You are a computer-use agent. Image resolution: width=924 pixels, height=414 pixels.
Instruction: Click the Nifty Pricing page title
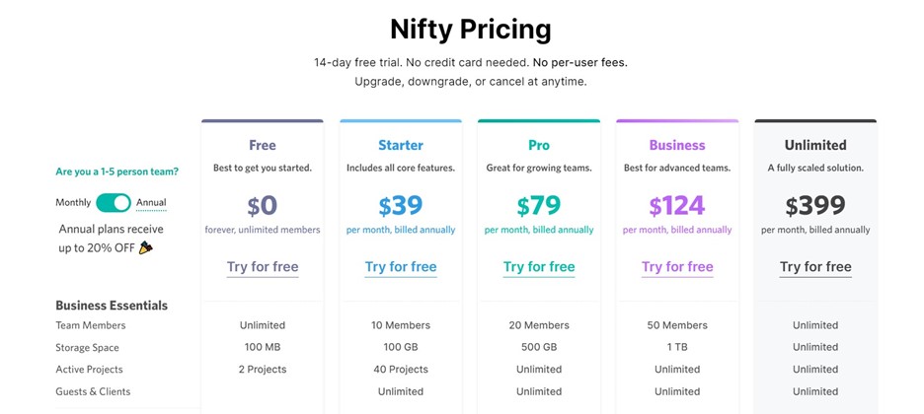[x=470, y=28]
